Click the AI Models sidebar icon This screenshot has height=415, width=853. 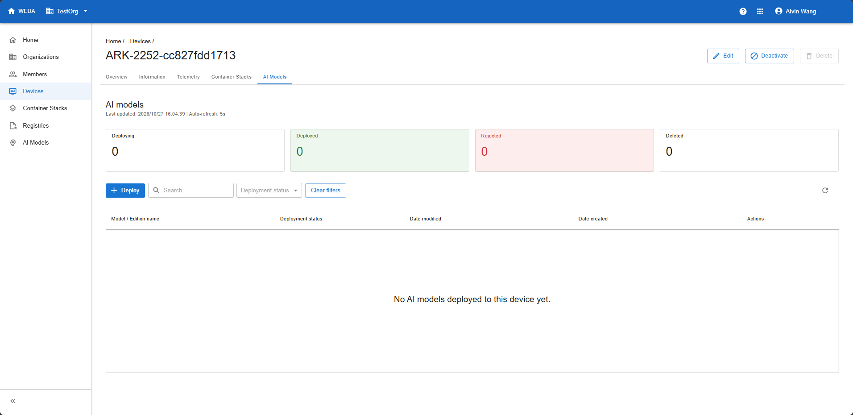click(13, 142)
